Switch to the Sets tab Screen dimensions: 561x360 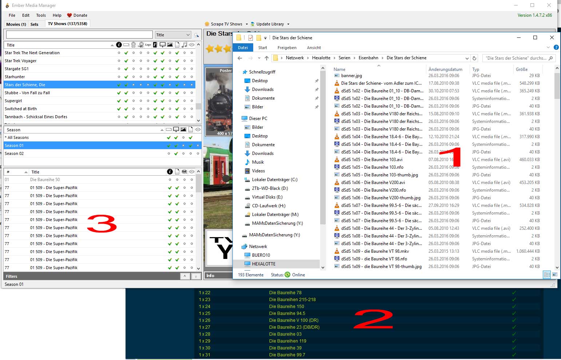click(34, 24)
